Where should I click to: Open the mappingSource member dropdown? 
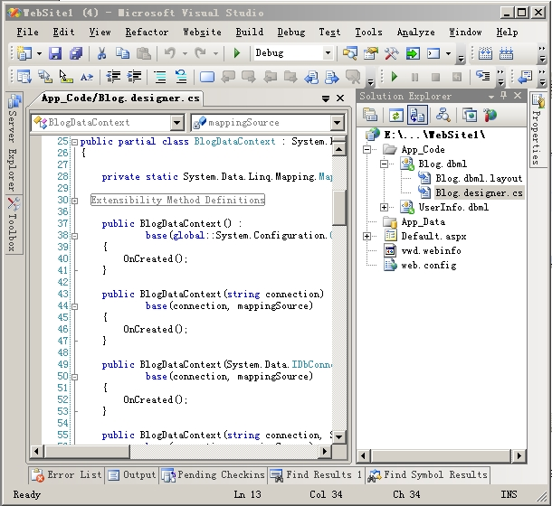[x=337, y=122]
